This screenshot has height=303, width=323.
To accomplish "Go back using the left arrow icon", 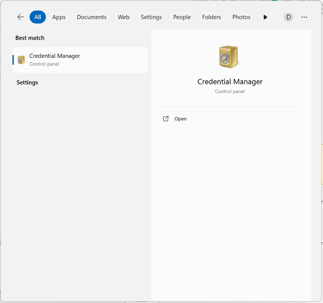I will pyautogui.click(x=21, y=17).
